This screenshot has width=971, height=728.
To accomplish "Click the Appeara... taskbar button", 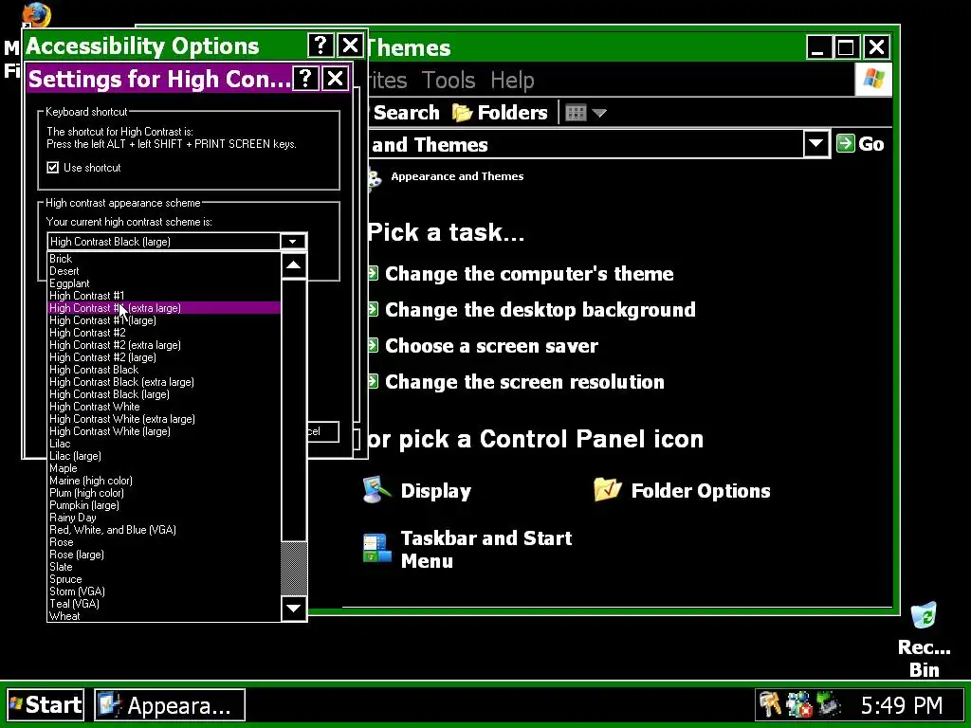I will (x=170, y=705).
